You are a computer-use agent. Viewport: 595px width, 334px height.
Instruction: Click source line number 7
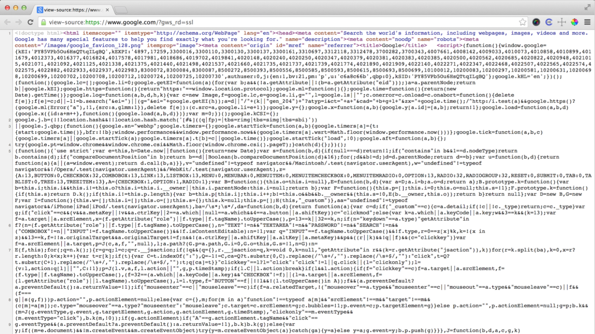pos(10,250)
